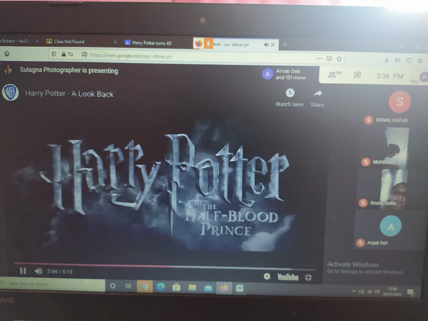Close the Class Not Found tab
This screenshot has height=321, width=428.
click(115, 42)
